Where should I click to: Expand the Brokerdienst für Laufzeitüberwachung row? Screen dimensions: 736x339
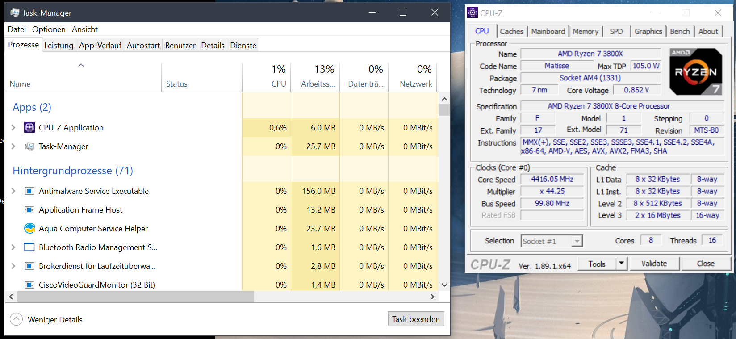click(13, 266)
